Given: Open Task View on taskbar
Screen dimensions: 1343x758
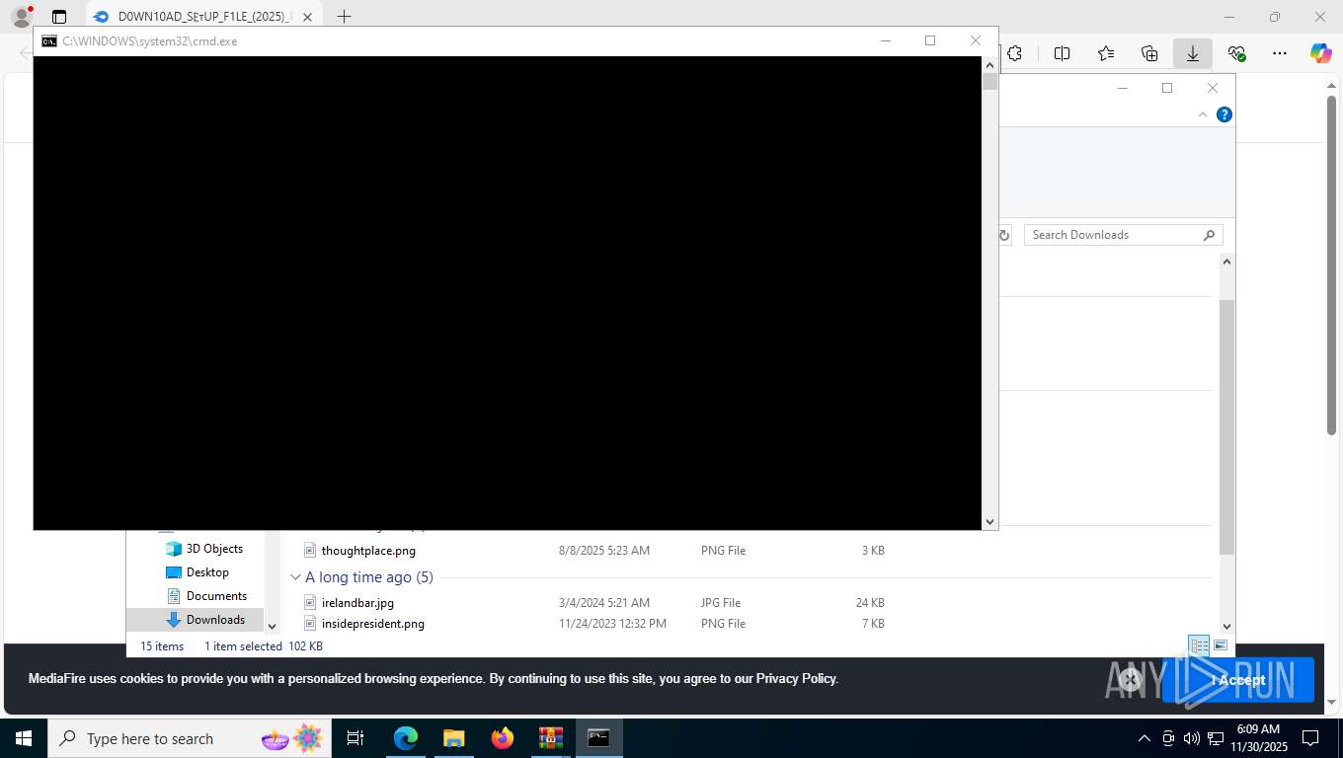Looking at the screenshot, I should [355, 738].
